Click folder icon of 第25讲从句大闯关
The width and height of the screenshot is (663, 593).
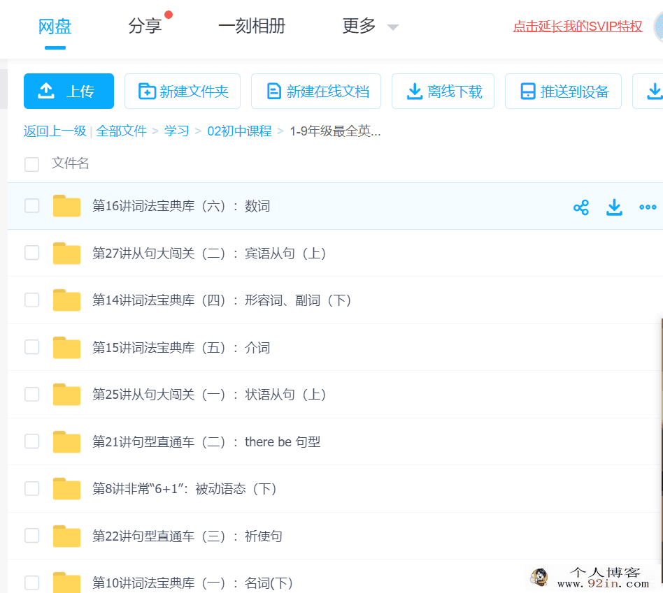67,394
